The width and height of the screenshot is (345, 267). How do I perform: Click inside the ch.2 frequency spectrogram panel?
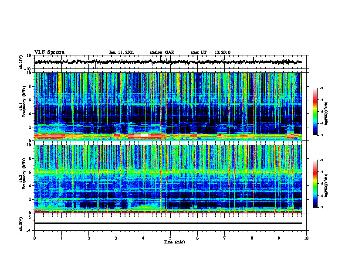[168, 179]
